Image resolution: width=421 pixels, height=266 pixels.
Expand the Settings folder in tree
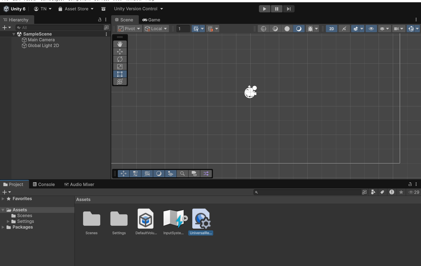[8, 221]
